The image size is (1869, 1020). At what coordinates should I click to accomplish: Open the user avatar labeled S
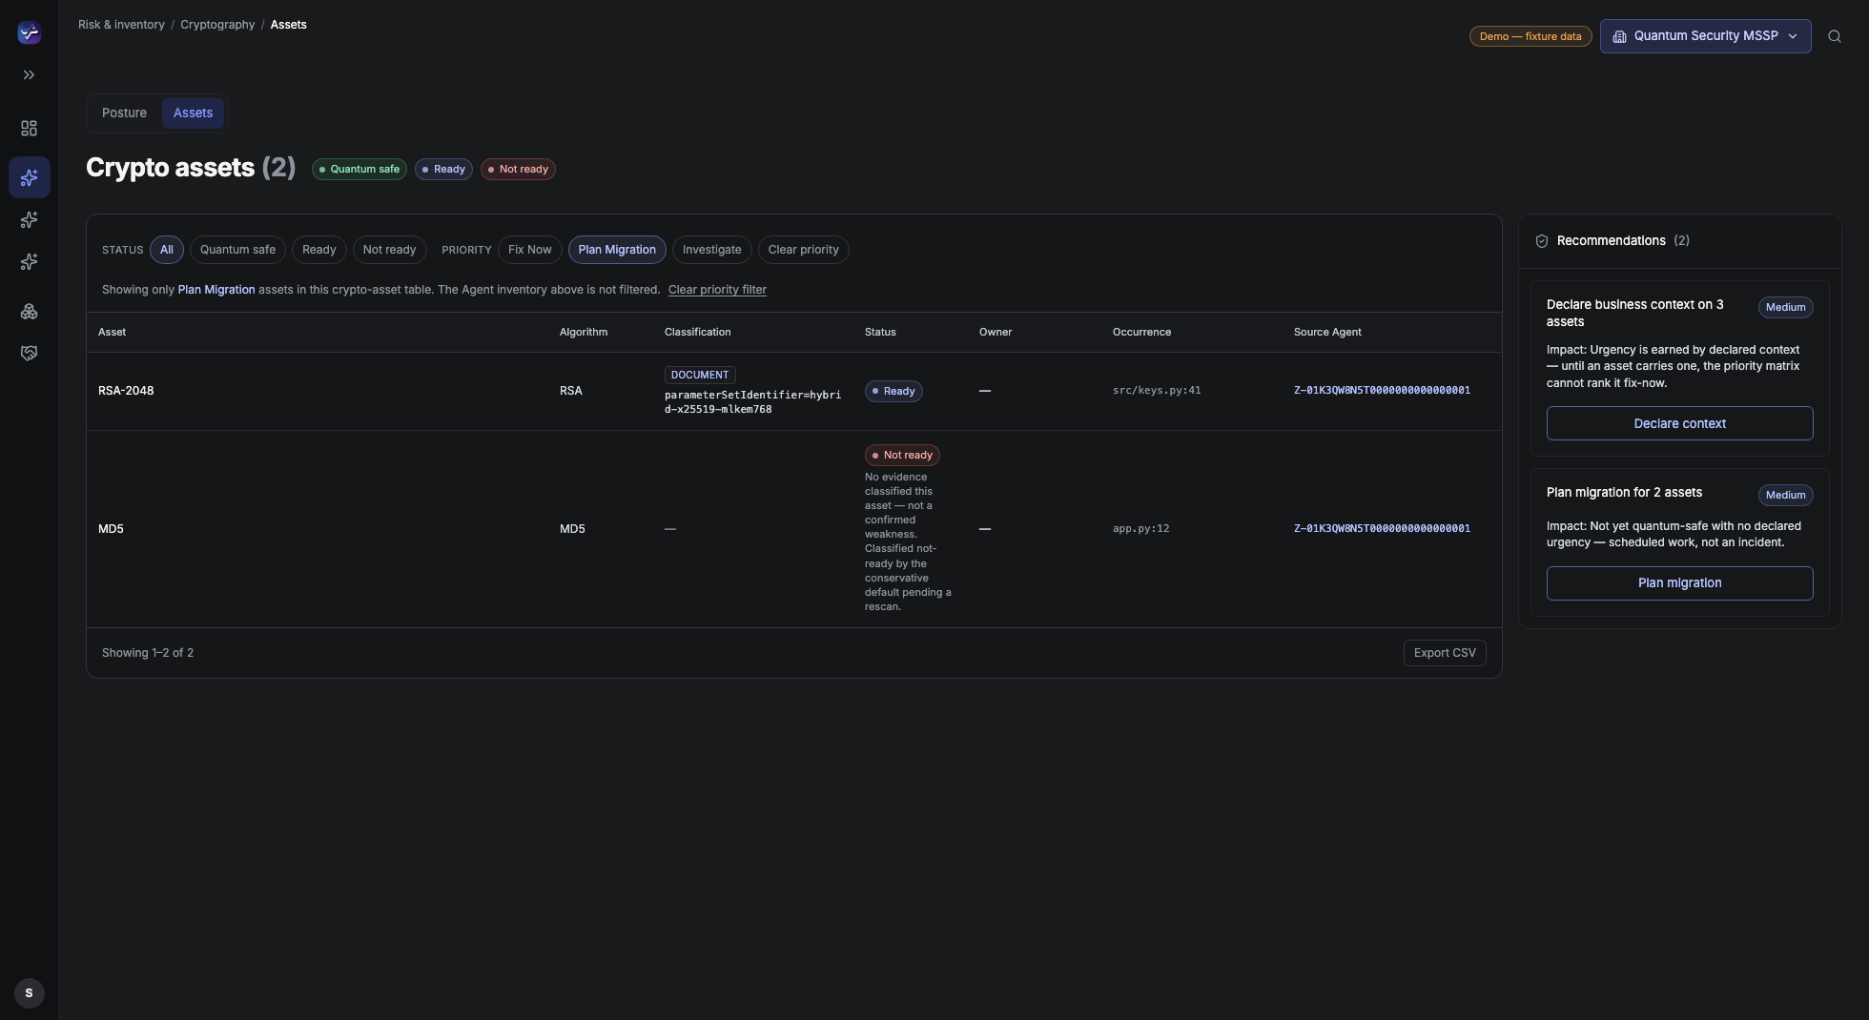(x=30, y=993)
